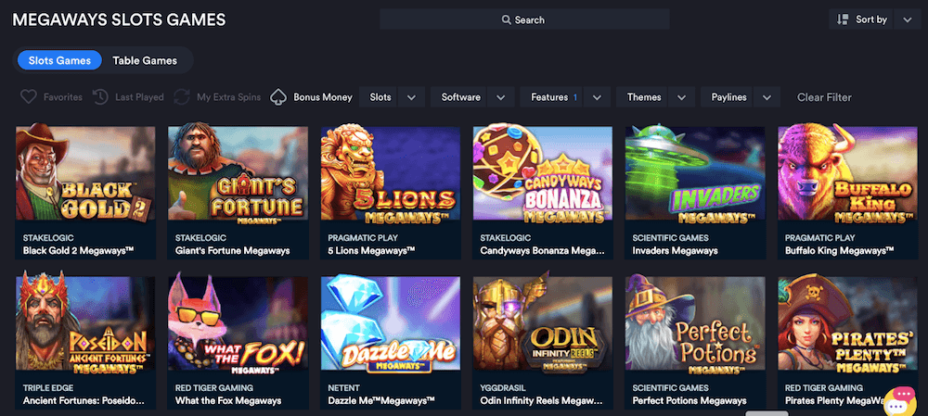This screenshot has height=416, width=928.
Task: Switch to Slots Games tab
Action: coord(59,60)
